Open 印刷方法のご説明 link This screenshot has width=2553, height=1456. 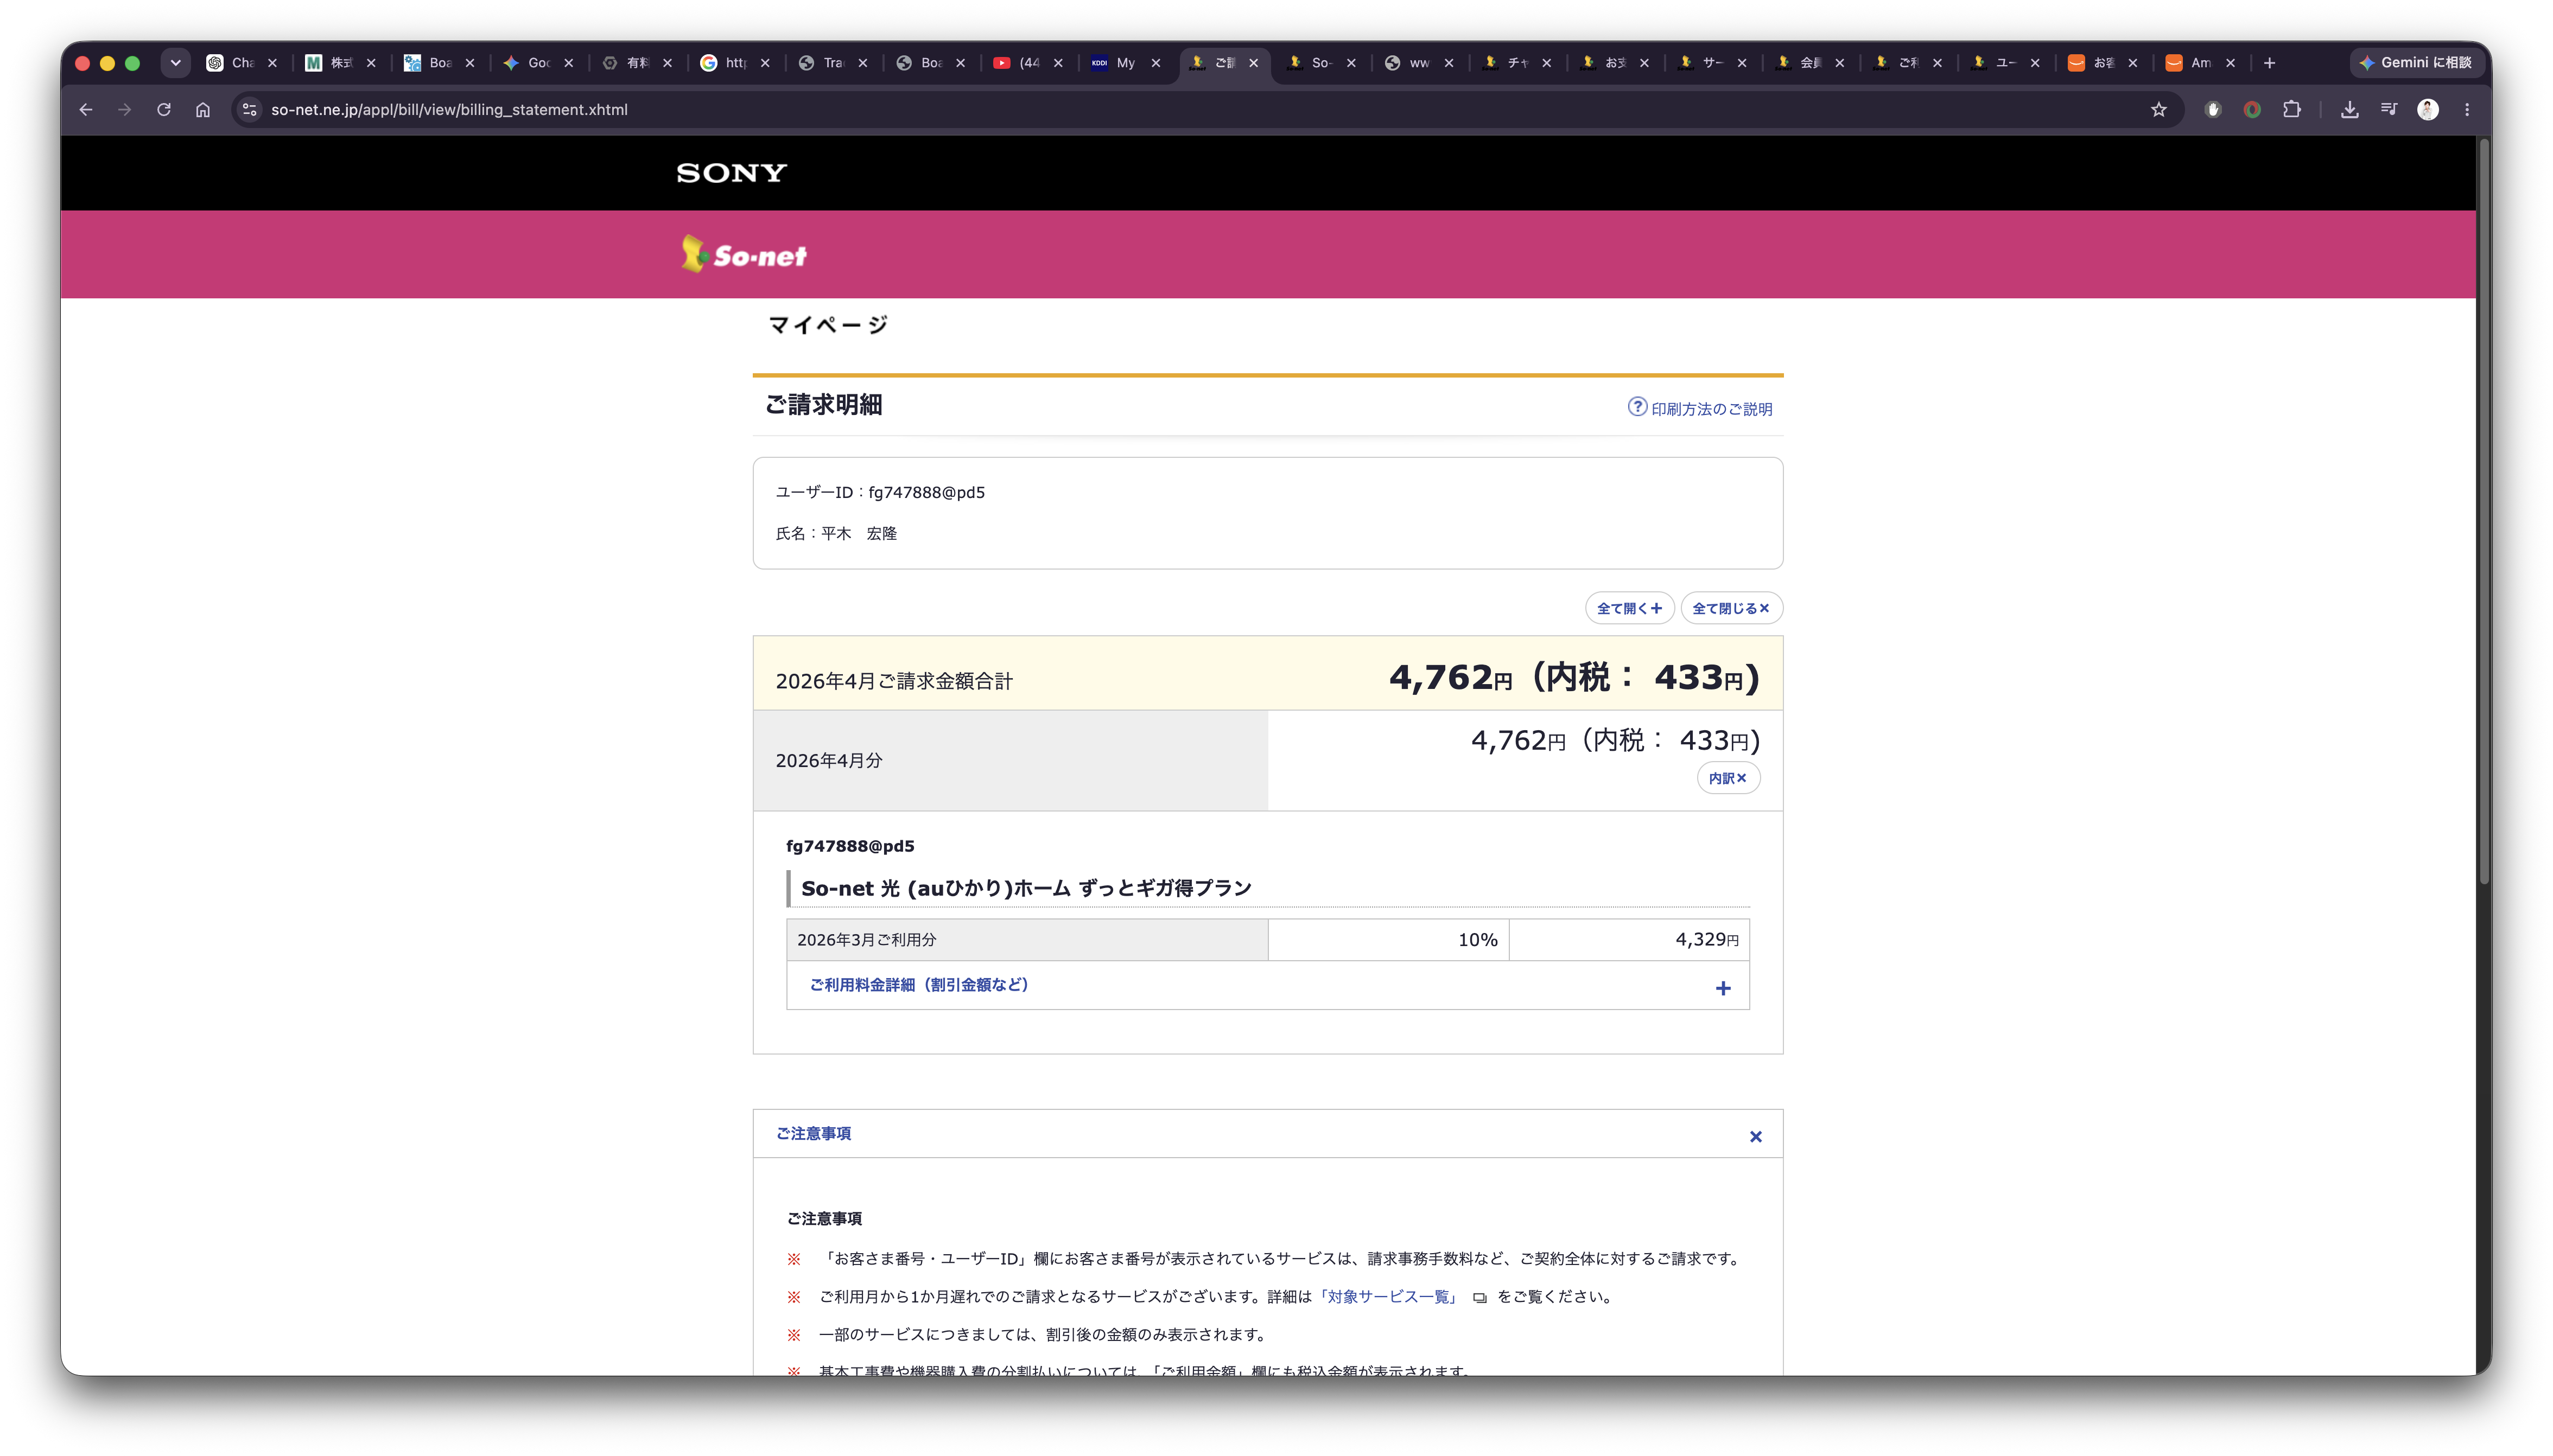click(x=1712, y=409)
